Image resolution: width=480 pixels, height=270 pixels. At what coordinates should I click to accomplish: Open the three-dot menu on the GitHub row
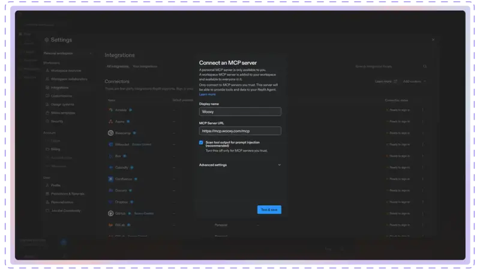pyautogui.click(x=423, y=214)
